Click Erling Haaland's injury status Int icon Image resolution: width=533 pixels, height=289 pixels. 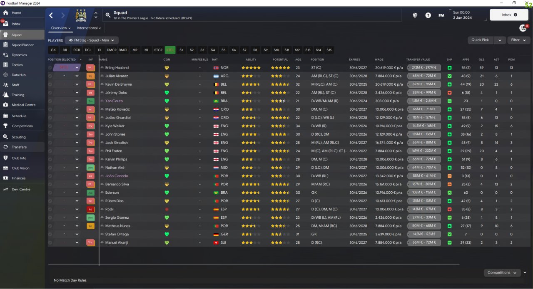[x=90, y=68]
